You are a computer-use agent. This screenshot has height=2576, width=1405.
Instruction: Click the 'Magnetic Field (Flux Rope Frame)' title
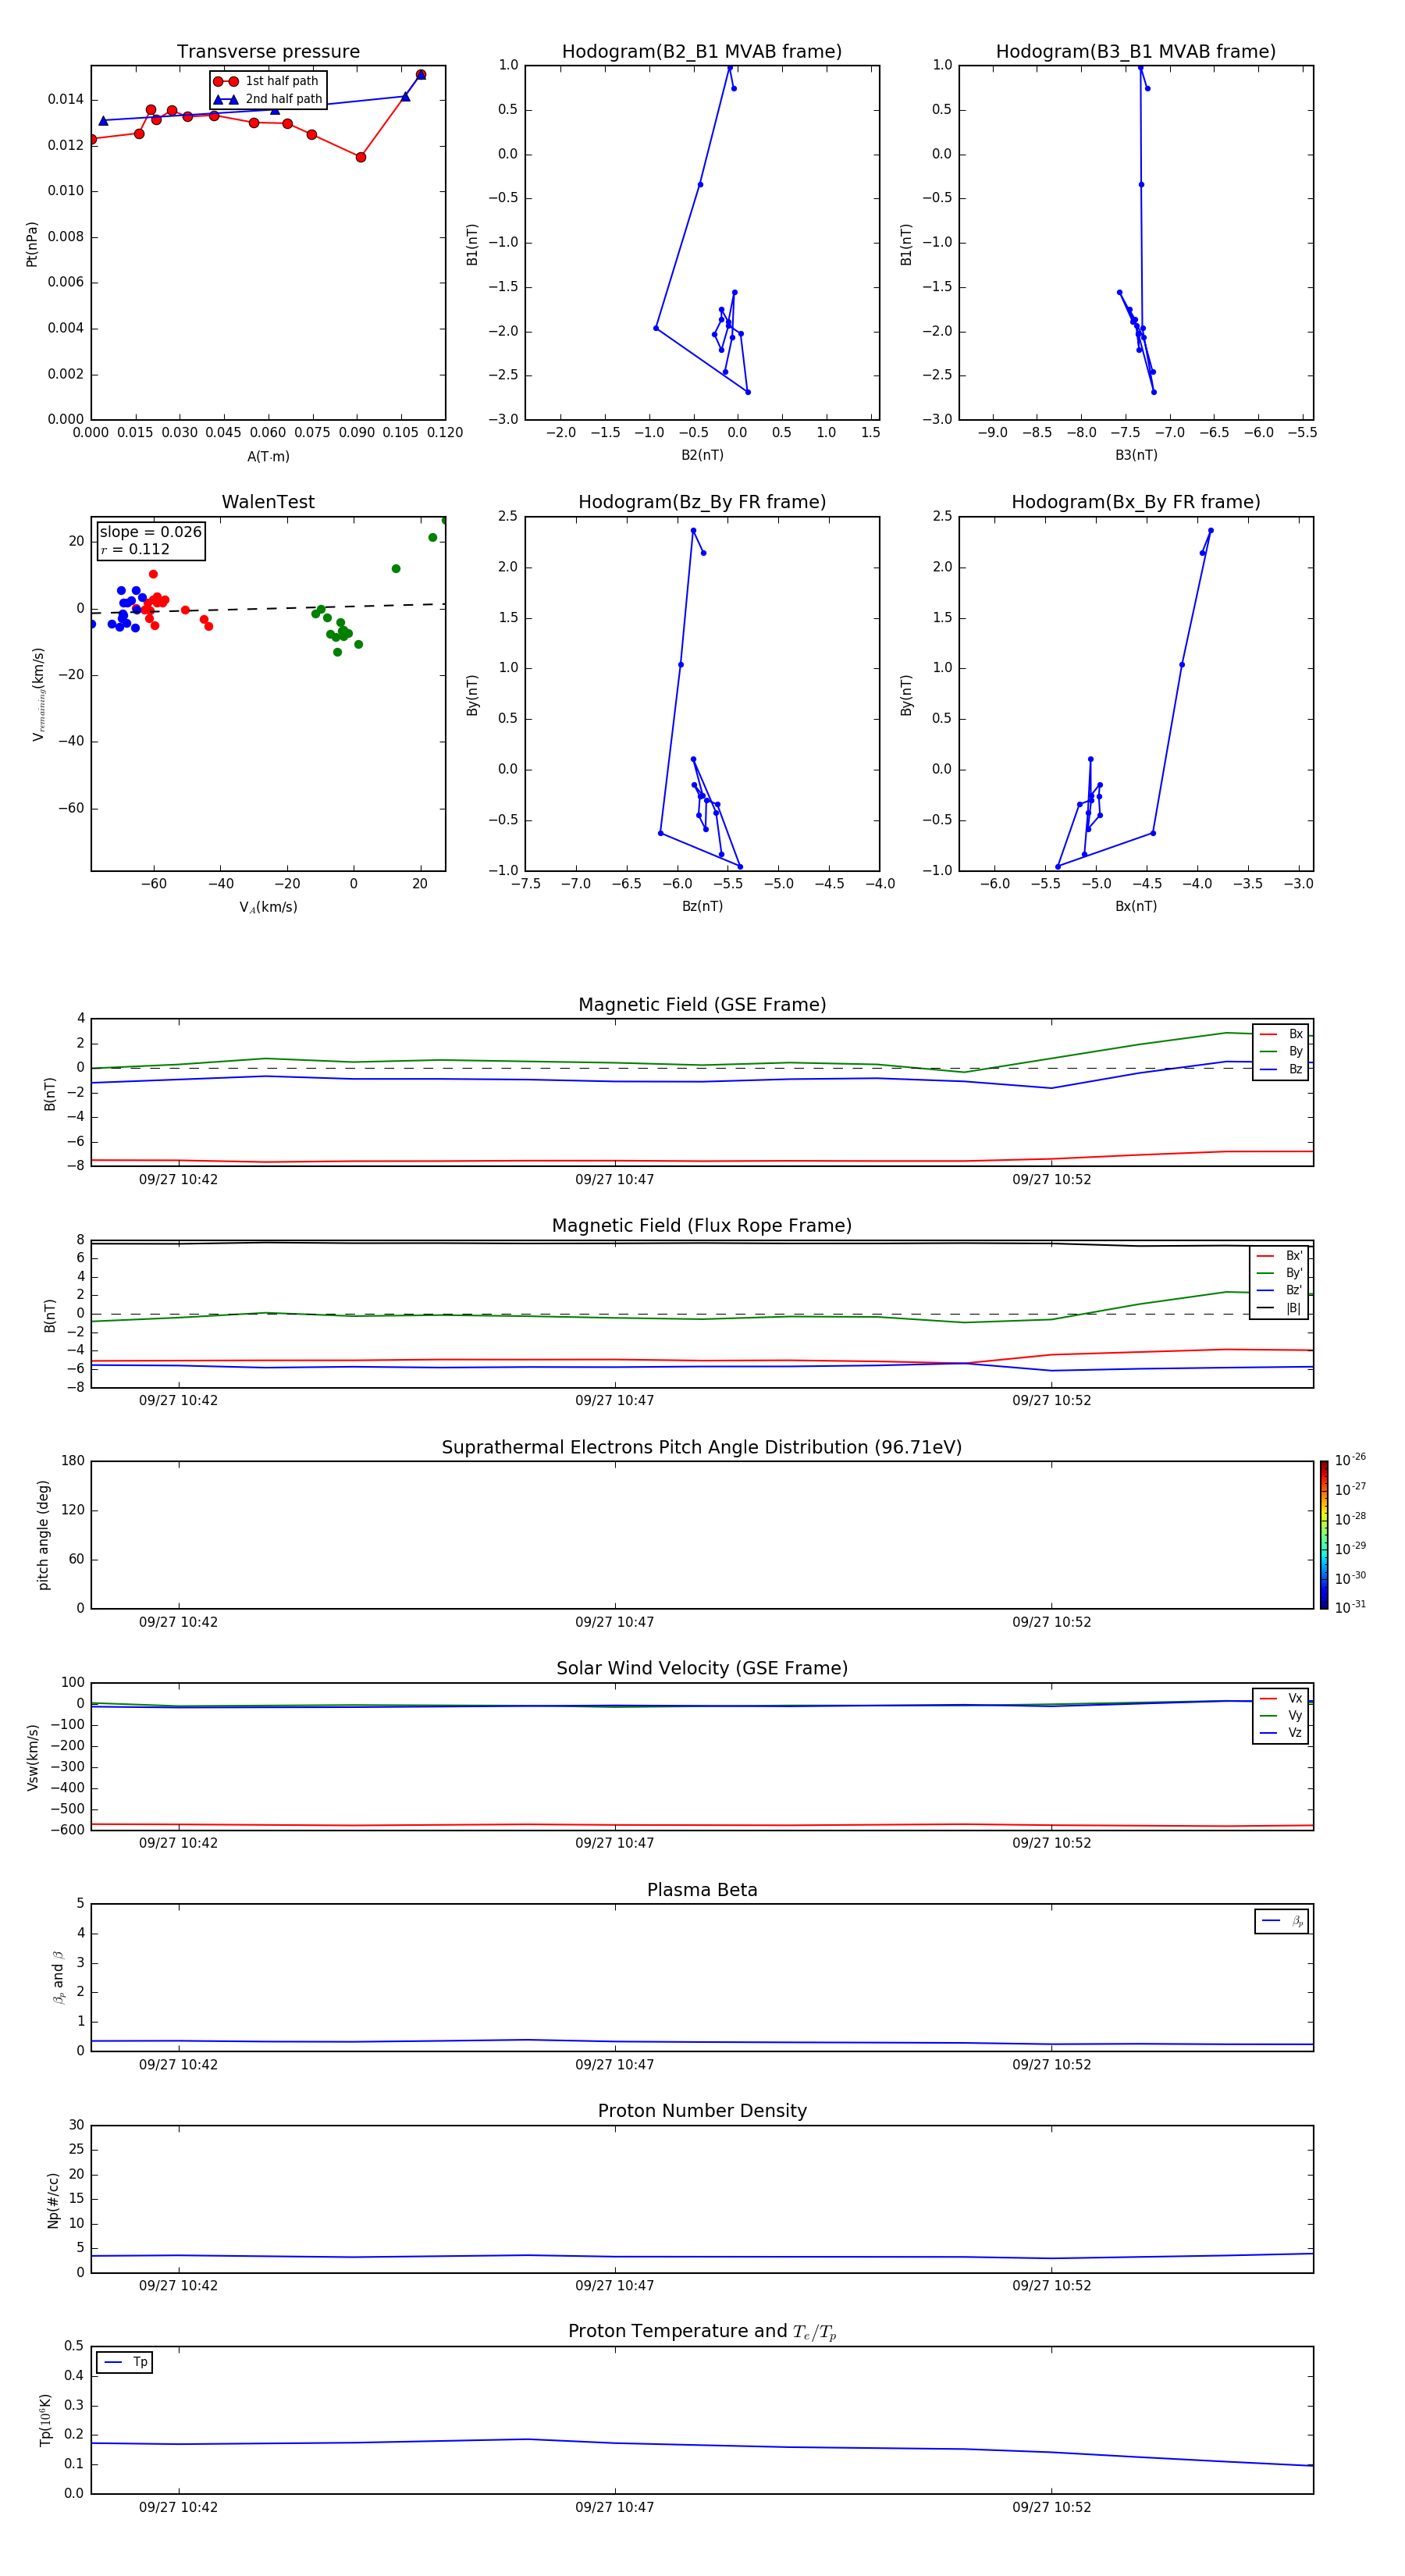click(x=702, y=1226)
